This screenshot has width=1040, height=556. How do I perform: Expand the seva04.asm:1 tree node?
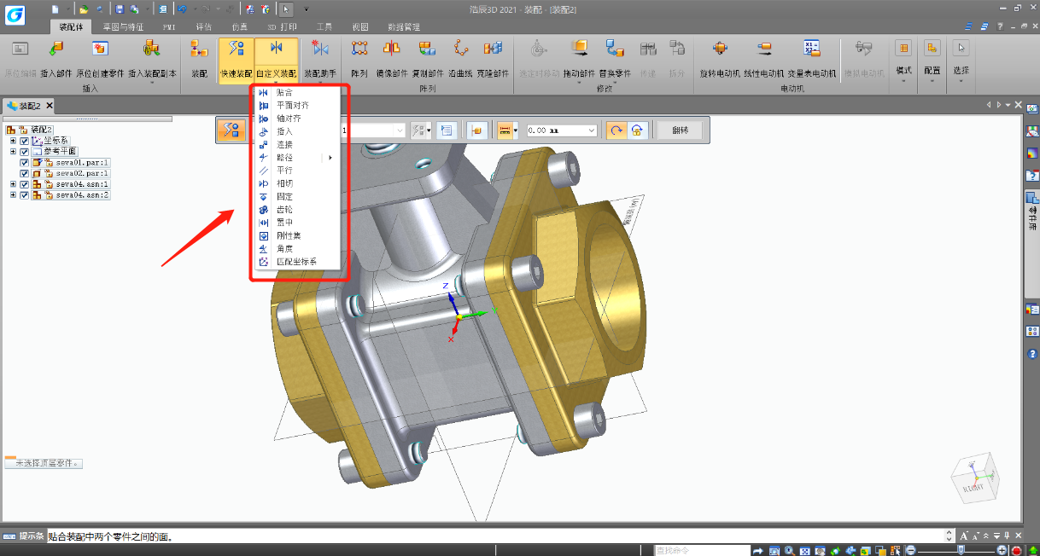pyautogui.click(x=13, y=184)
